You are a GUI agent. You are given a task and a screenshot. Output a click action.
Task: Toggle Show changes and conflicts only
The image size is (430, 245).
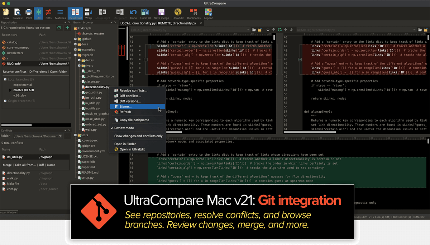point(137,136)
